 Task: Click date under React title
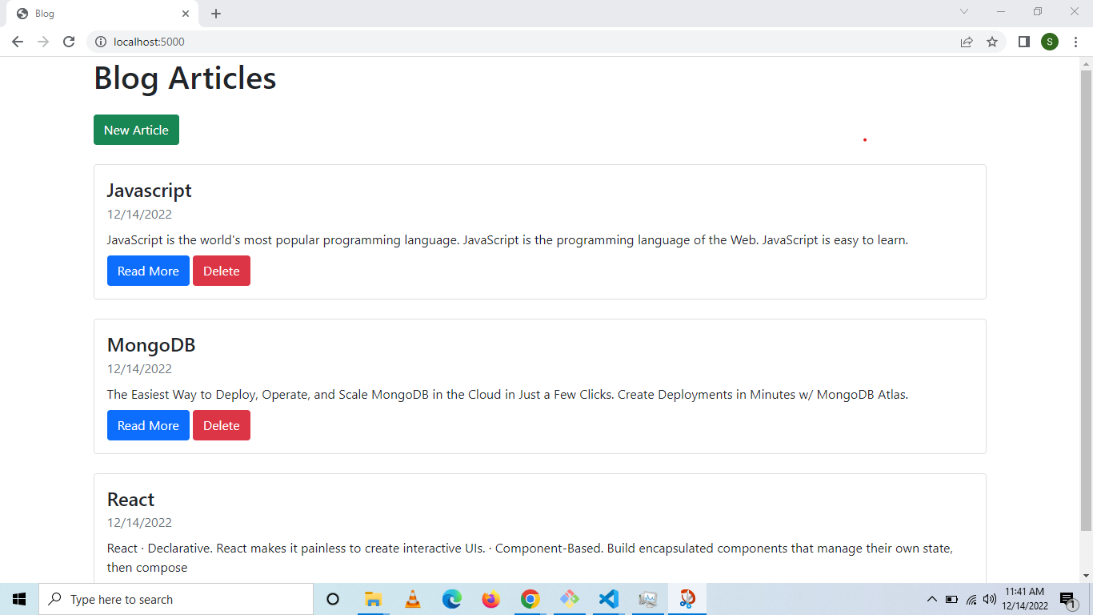(139, 523)
